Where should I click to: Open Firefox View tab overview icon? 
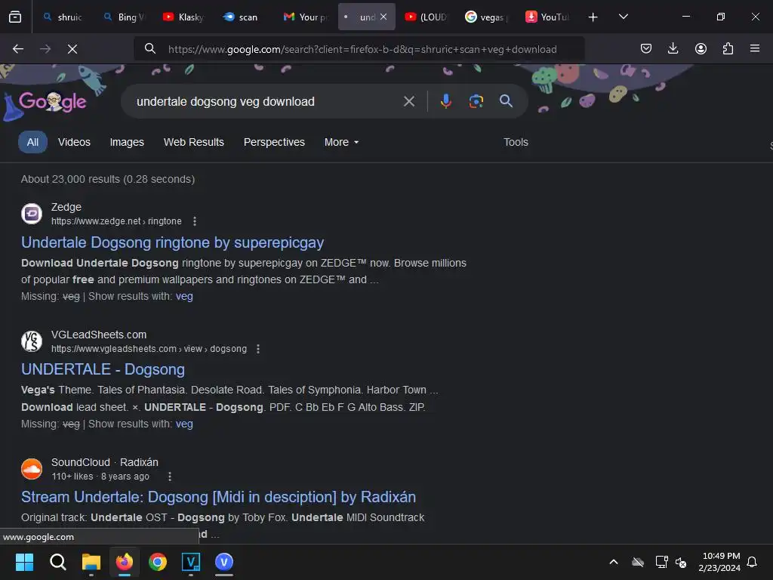[x=15, y=17]
